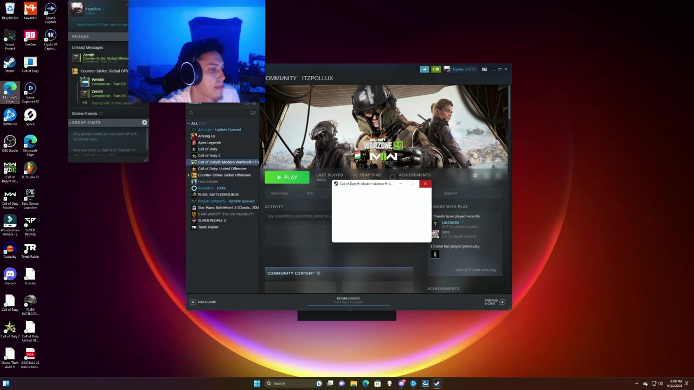This screenshot has height=390, width=694.
Task: Open the Recycle Bin desktop icon
Action: pos(10,11)
